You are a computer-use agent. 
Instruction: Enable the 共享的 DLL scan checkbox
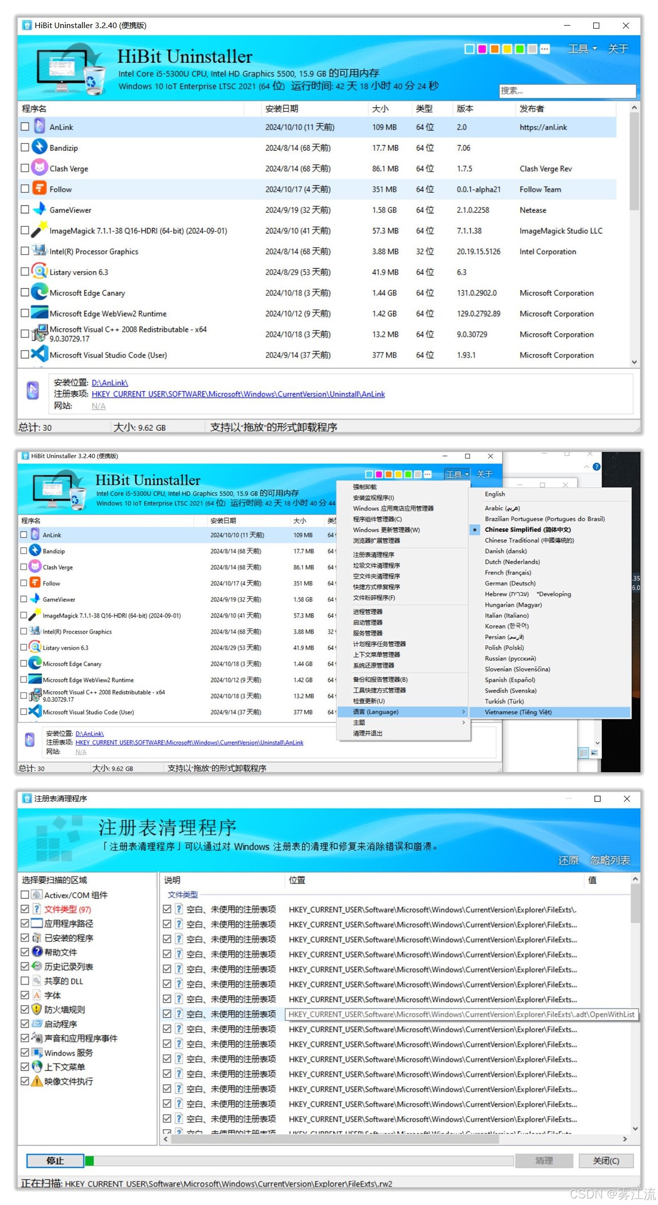point(25,981)
